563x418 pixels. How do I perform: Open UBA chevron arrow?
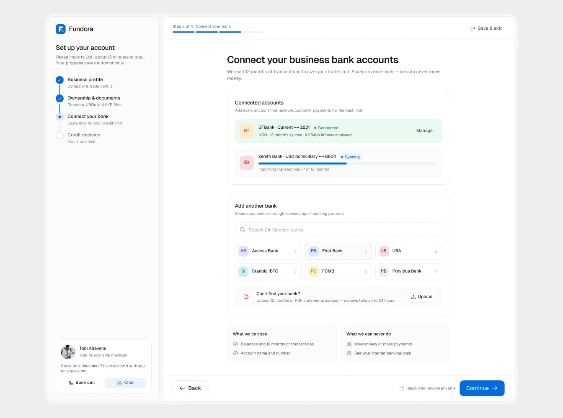436,251
